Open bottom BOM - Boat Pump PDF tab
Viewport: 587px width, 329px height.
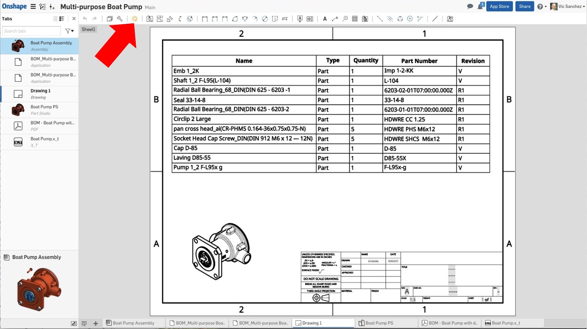449,323
